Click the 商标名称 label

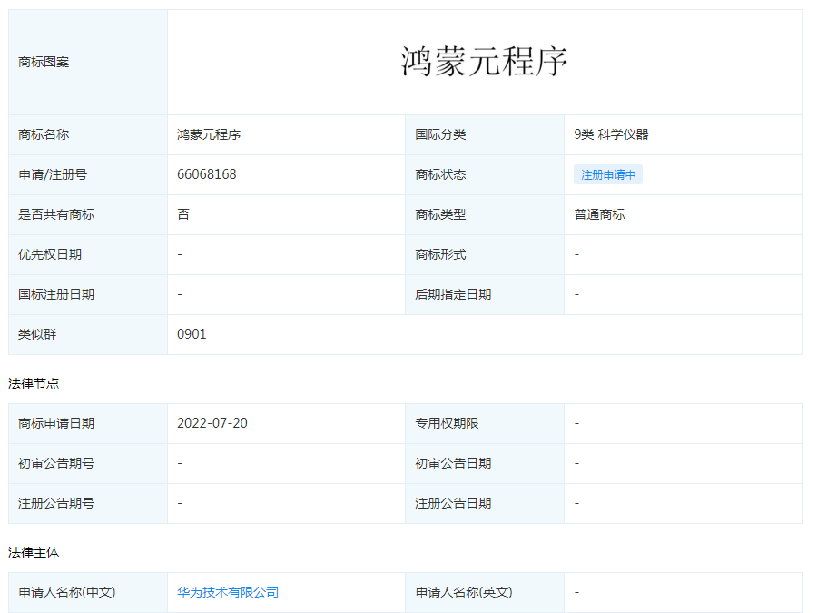click(x=44, y=134)
